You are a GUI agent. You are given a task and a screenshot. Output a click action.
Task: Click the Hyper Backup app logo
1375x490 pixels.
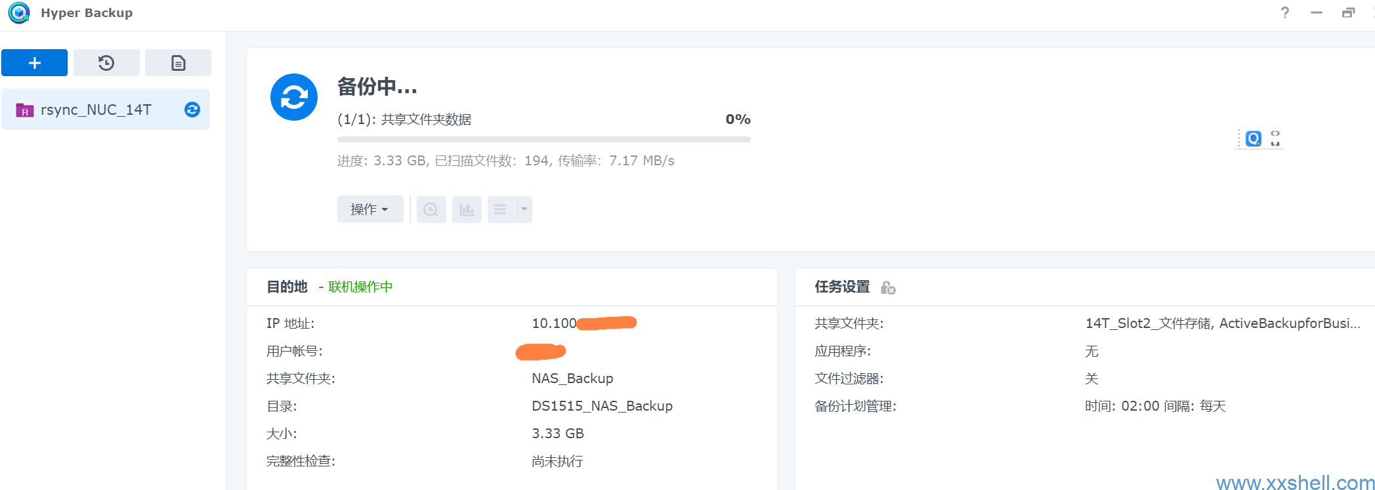coord(19,13)
